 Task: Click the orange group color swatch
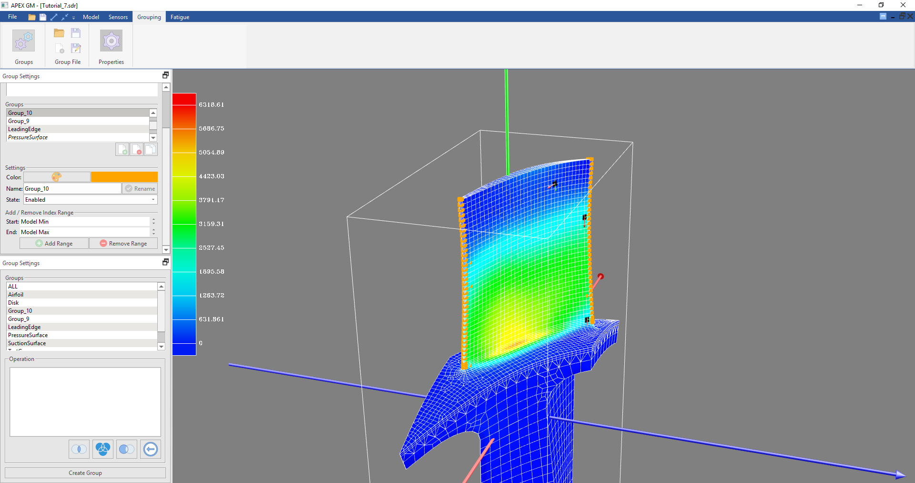[x=124, y=177]
